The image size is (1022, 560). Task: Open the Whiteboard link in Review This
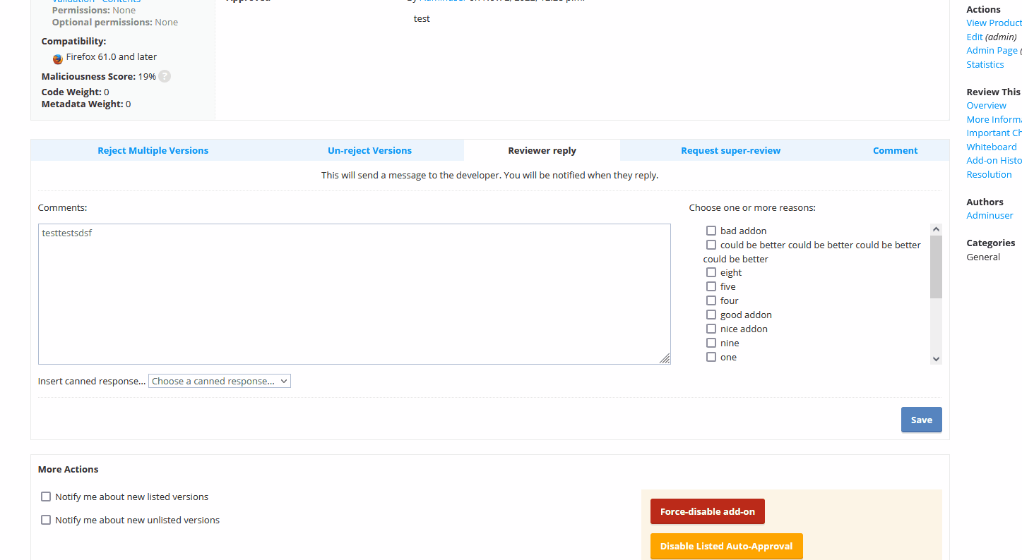pos(991,147)
